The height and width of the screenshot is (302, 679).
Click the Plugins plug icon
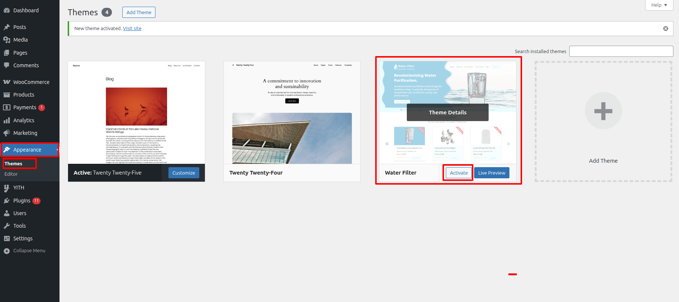[x=7, y=201]
